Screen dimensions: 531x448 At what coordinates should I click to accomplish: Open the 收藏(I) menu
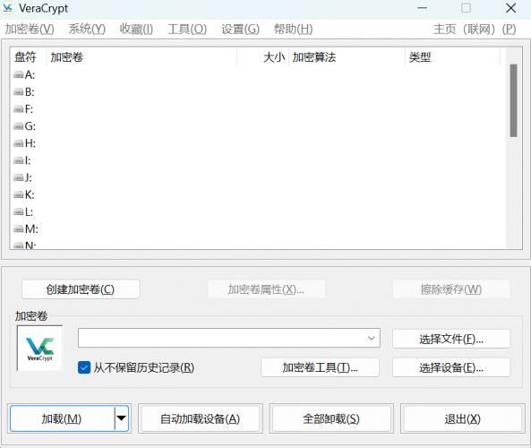click(x=136, y=30)
